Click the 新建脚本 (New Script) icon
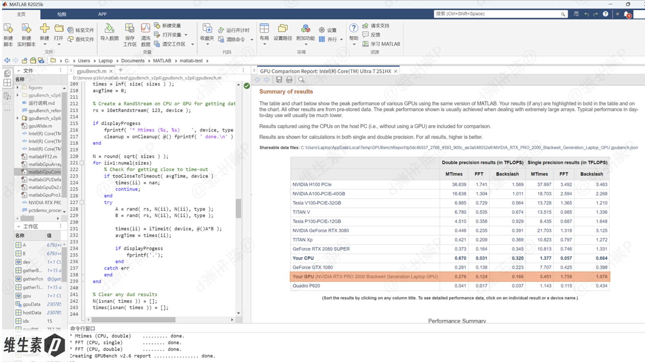The height and width of the screenshot is (362, 645). pos(8,29)
